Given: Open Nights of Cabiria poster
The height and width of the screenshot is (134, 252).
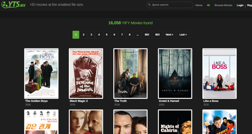Looking at the screenshot, I should 175,122.
